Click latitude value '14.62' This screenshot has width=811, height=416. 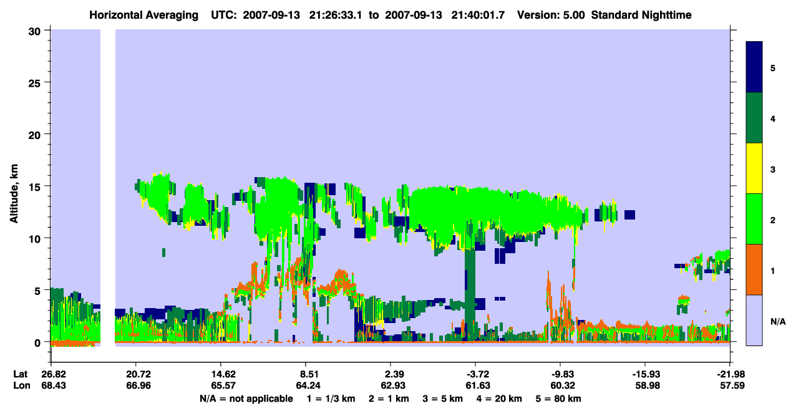click(x=224, y=374)
